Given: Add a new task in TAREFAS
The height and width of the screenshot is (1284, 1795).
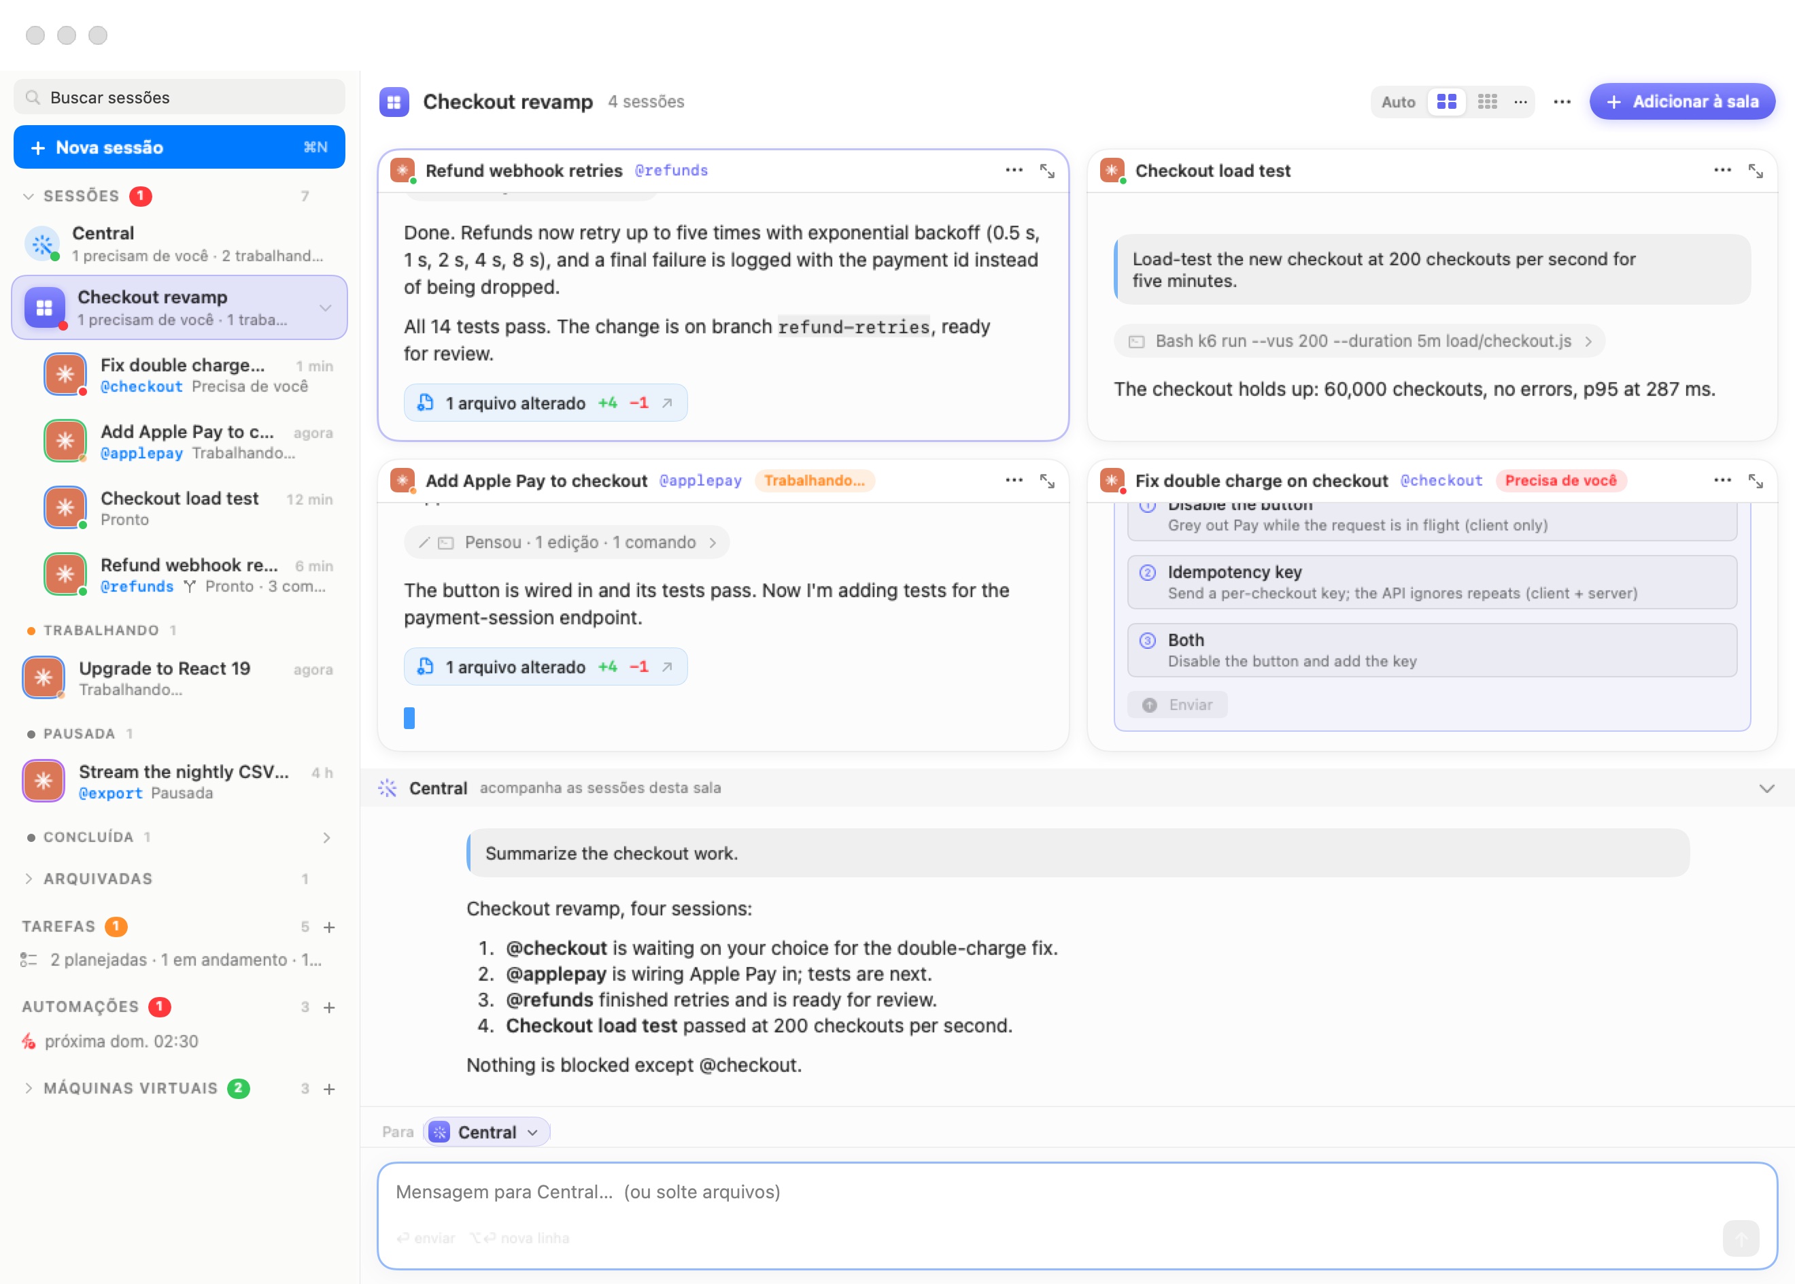Looking at the screenshot, I should [x=330, y=927].
